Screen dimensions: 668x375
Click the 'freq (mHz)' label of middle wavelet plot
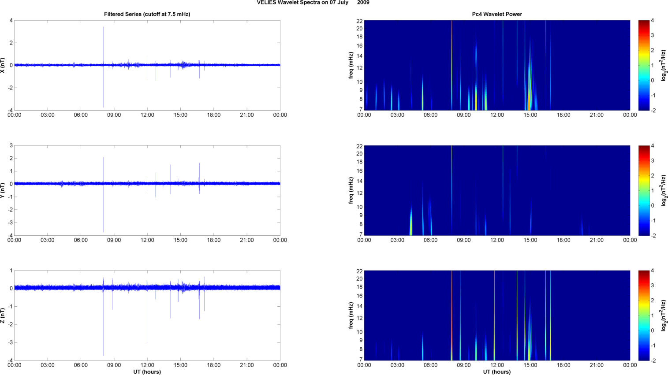click(351, 190)
